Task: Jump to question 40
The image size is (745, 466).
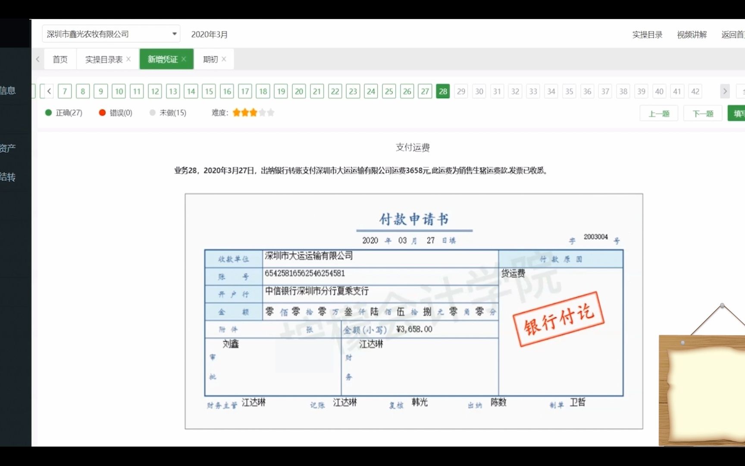Action: pos(659,91)
